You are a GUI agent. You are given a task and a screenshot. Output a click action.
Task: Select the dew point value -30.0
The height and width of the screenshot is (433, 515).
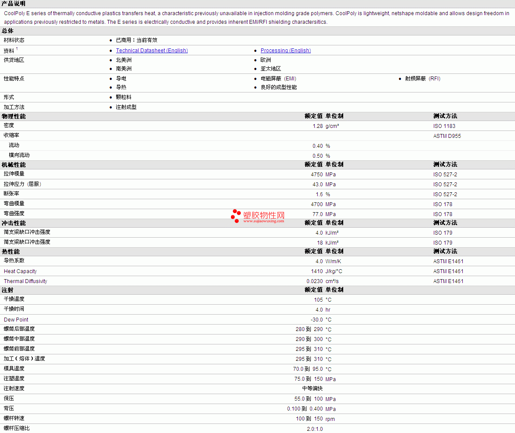coord(316,320)
